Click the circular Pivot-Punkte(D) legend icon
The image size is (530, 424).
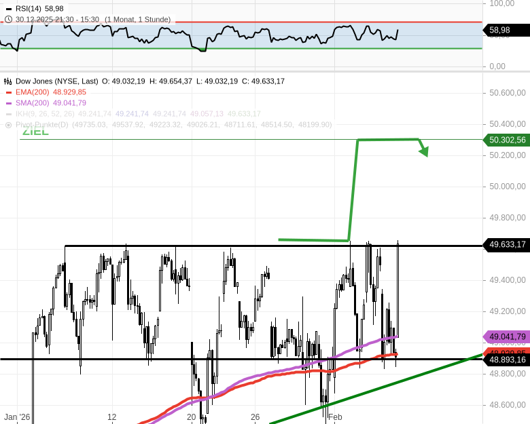click(x=8, y=125)
